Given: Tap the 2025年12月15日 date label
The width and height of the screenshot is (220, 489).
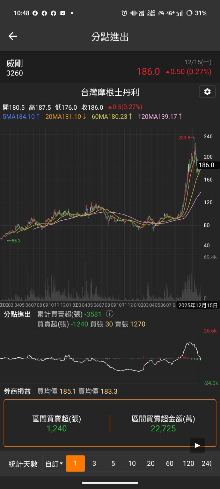Looking at the screenshot, I should pyautogui.click(x=198, y=305).
